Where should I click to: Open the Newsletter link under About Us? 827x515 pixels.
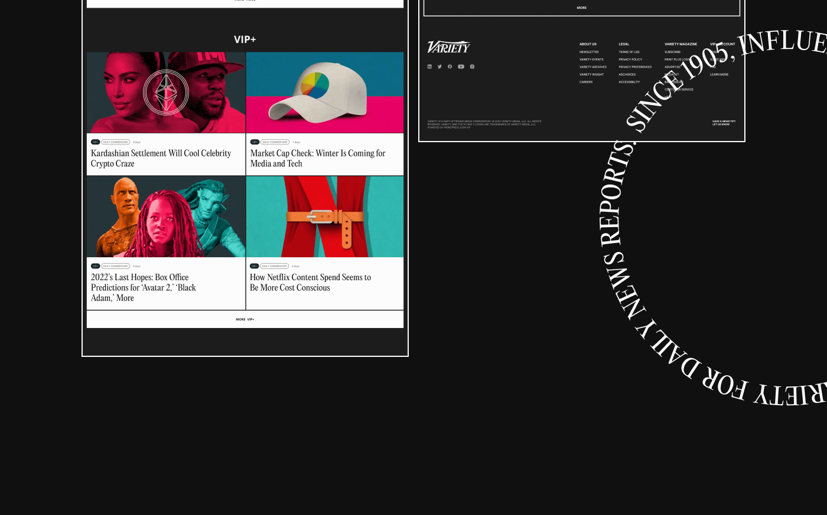(x=589, y=52)
